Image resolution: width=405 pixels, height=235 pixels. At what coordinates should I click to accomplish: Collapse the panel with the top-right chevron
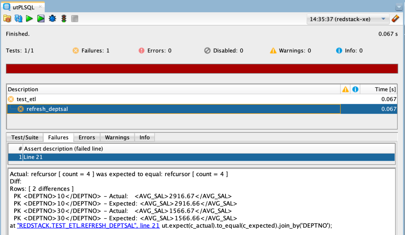[399, 7]
